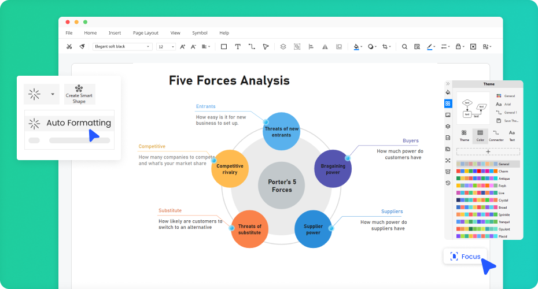The height and width of the screenshot is (289, 538).
Task: Select the Connector tool in toolbar
Action: point(252,46)
